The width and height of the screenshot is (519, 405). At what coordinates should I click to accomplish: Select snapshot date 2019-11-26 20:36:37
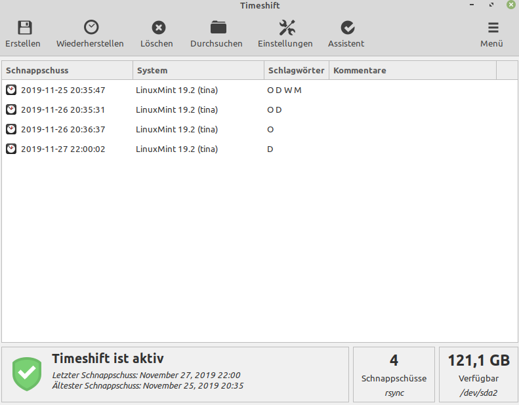click(63, 129)
